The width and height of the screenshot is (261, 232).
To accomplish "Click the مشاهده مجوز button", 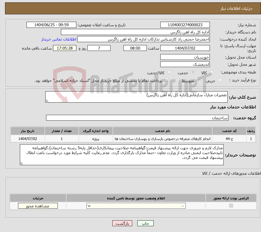I will point(37,205).
